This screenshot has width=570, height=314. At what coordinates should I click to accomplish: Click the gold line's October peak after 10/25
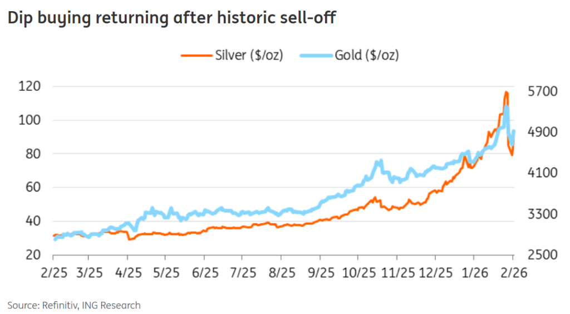tap(380, 161)
